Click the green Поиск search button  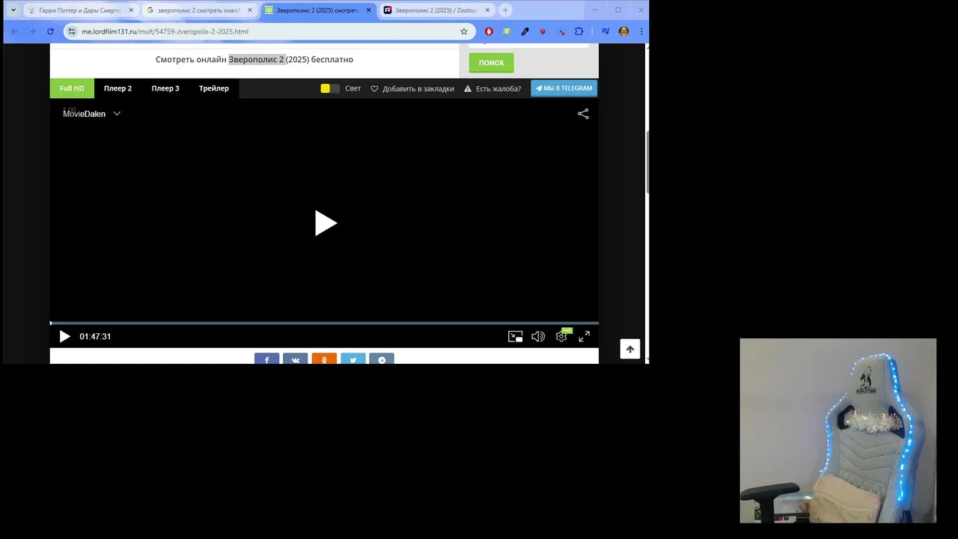(x=491, y=63)
